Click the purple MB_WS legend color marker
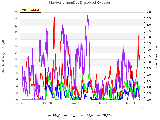 coord(98,115)
